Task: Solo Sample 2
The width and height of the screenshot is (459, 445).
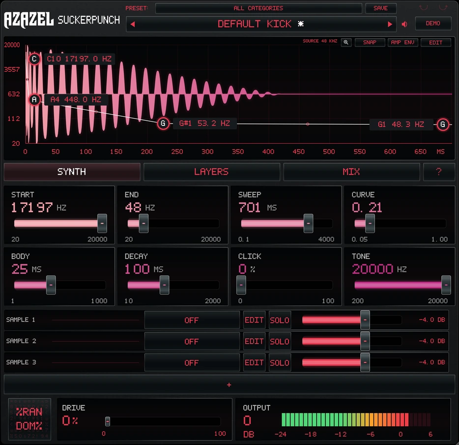Action: pos(280,341)
